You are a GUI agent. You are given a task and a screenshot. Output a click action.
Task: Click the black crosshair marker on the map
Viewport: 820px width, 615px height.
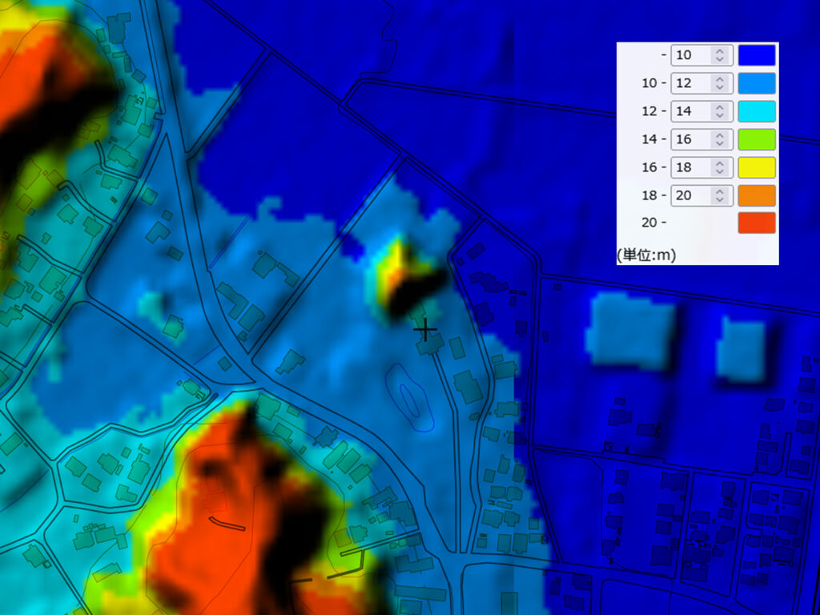coord(425,328)
